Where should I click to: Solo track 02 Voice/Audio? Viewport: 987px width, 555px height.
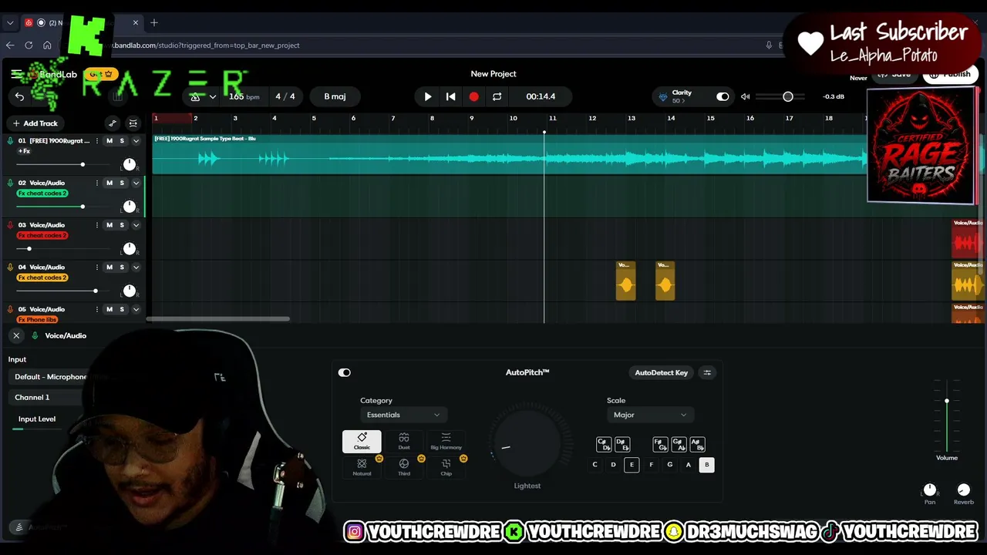coord(122,183)
